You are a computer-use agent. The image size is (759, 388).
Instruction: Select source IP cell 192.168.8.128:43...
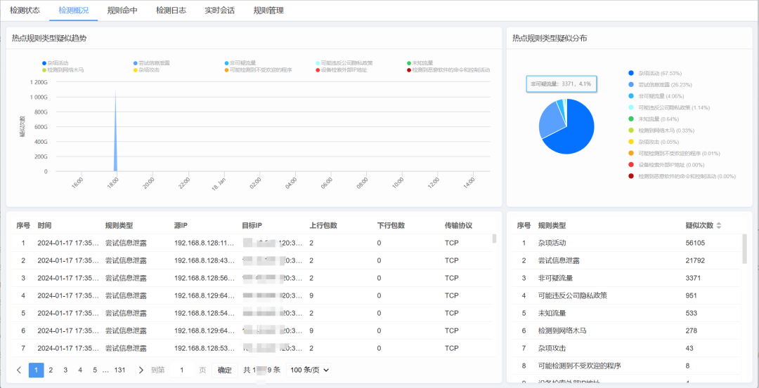tap(205, 260)
